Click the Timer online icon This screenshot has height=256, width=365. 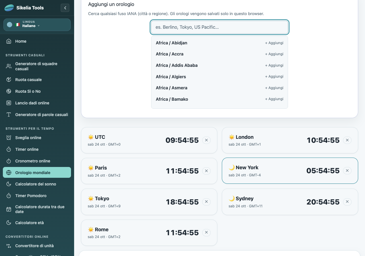tap(9, 149)
